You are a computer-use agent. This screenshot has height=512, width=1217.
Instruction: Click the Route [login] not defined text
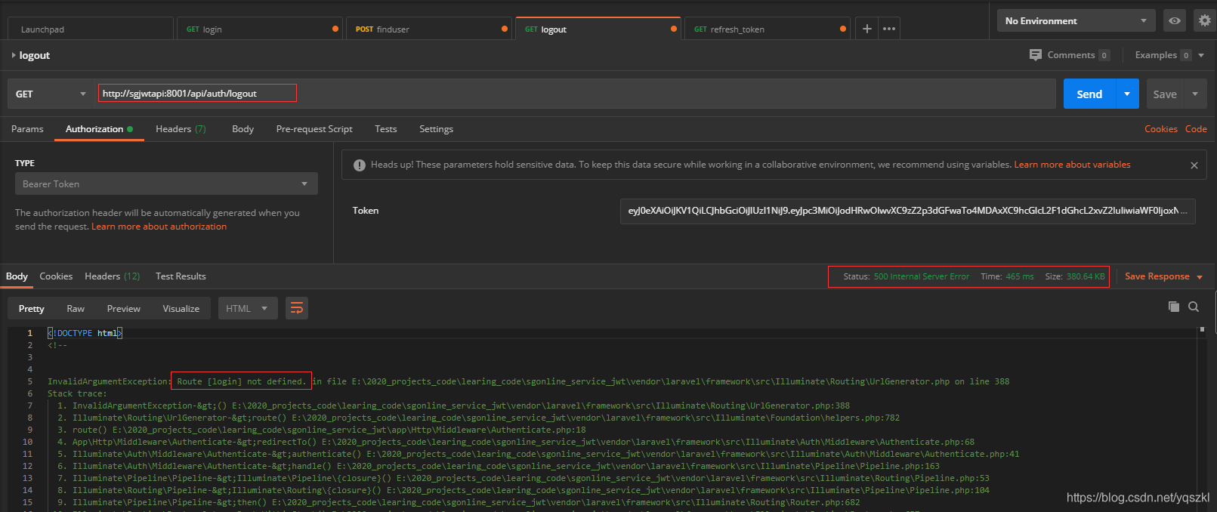(242, 381)
